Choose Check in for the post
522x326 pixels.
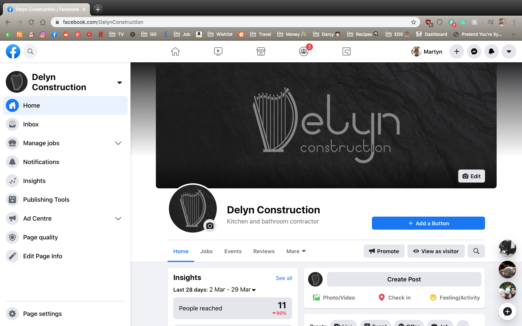[394, 297]
